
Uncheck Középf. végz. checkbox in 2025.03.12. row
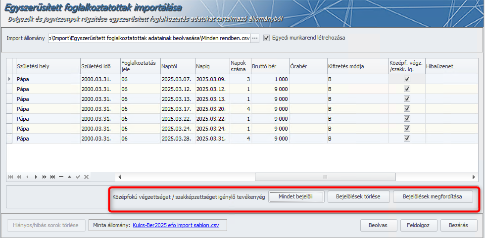[x=407, y=89]
